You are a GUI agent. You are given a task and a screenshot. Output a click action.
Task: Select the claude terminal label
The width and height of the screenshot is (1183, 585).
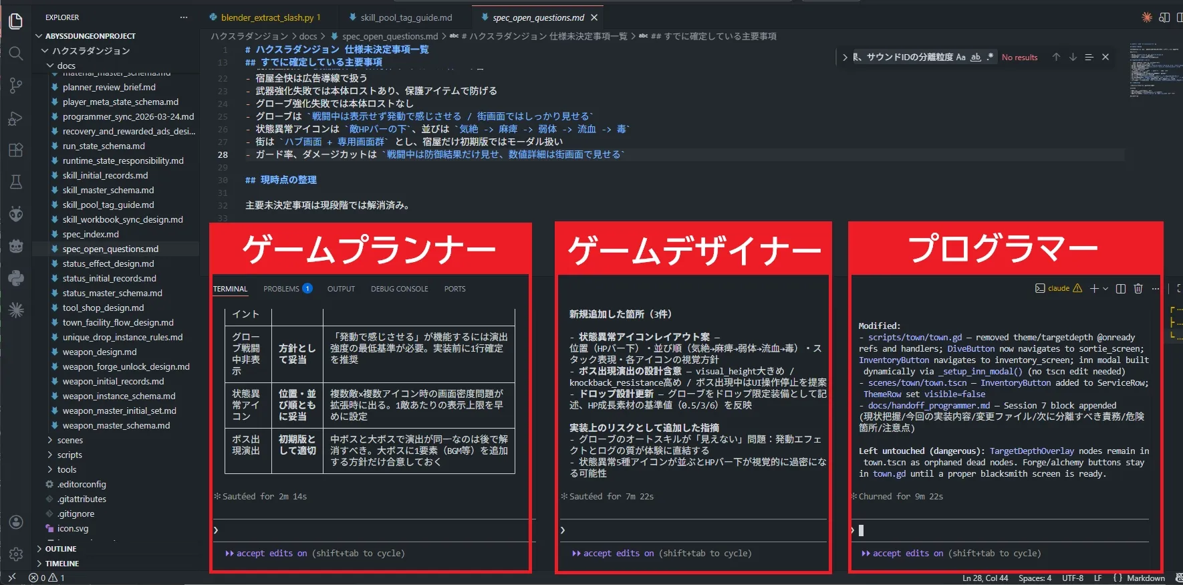click(x=1059, y=289)
